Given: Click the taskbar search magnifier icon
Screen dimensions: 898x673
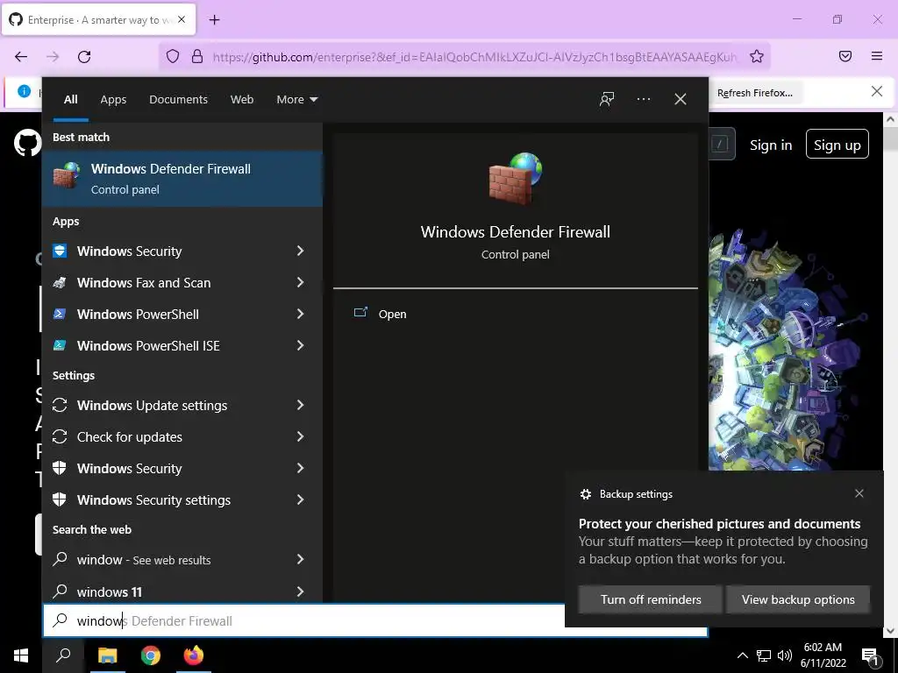Looking at the screenshot, I should click(63, 655).
